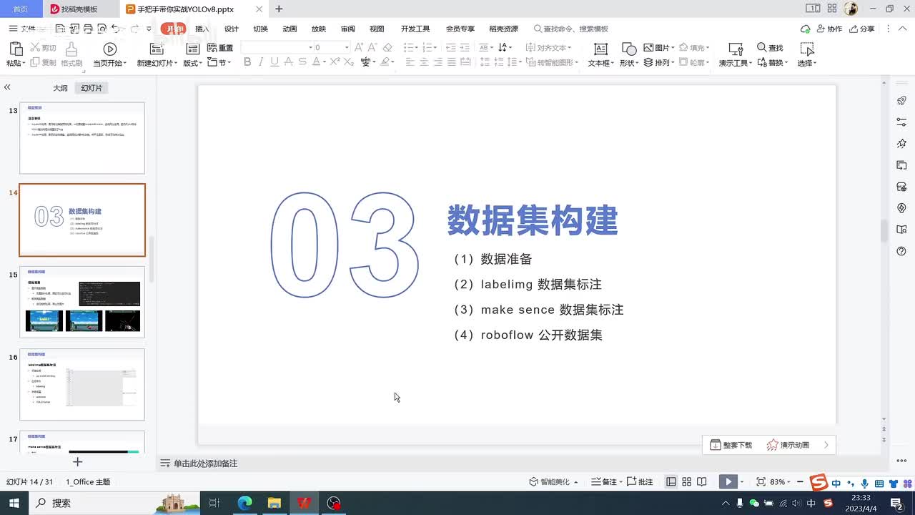Open Microsoft Edge from the taskbar

point(244,503)
